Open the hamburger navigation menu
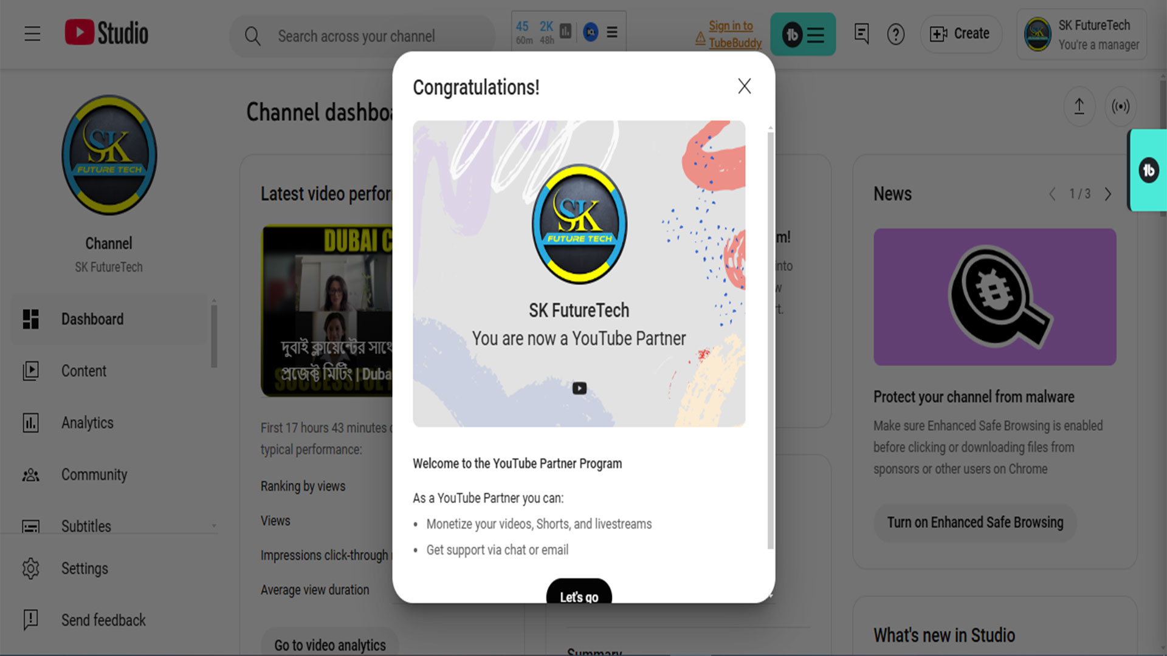This screenshot has height=656, width=1167. click(x=32, y=34)
